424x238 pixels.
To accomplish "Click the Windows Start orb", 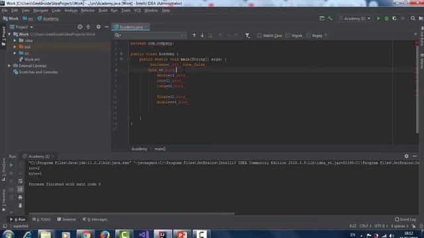I will pyautogui.click(x=8, y=234).
